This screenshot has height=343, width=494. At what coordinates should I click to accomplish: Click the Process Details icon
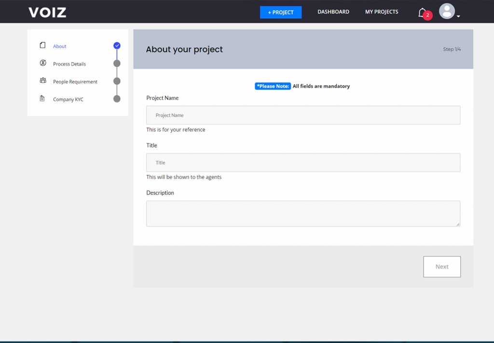point(43,63)
